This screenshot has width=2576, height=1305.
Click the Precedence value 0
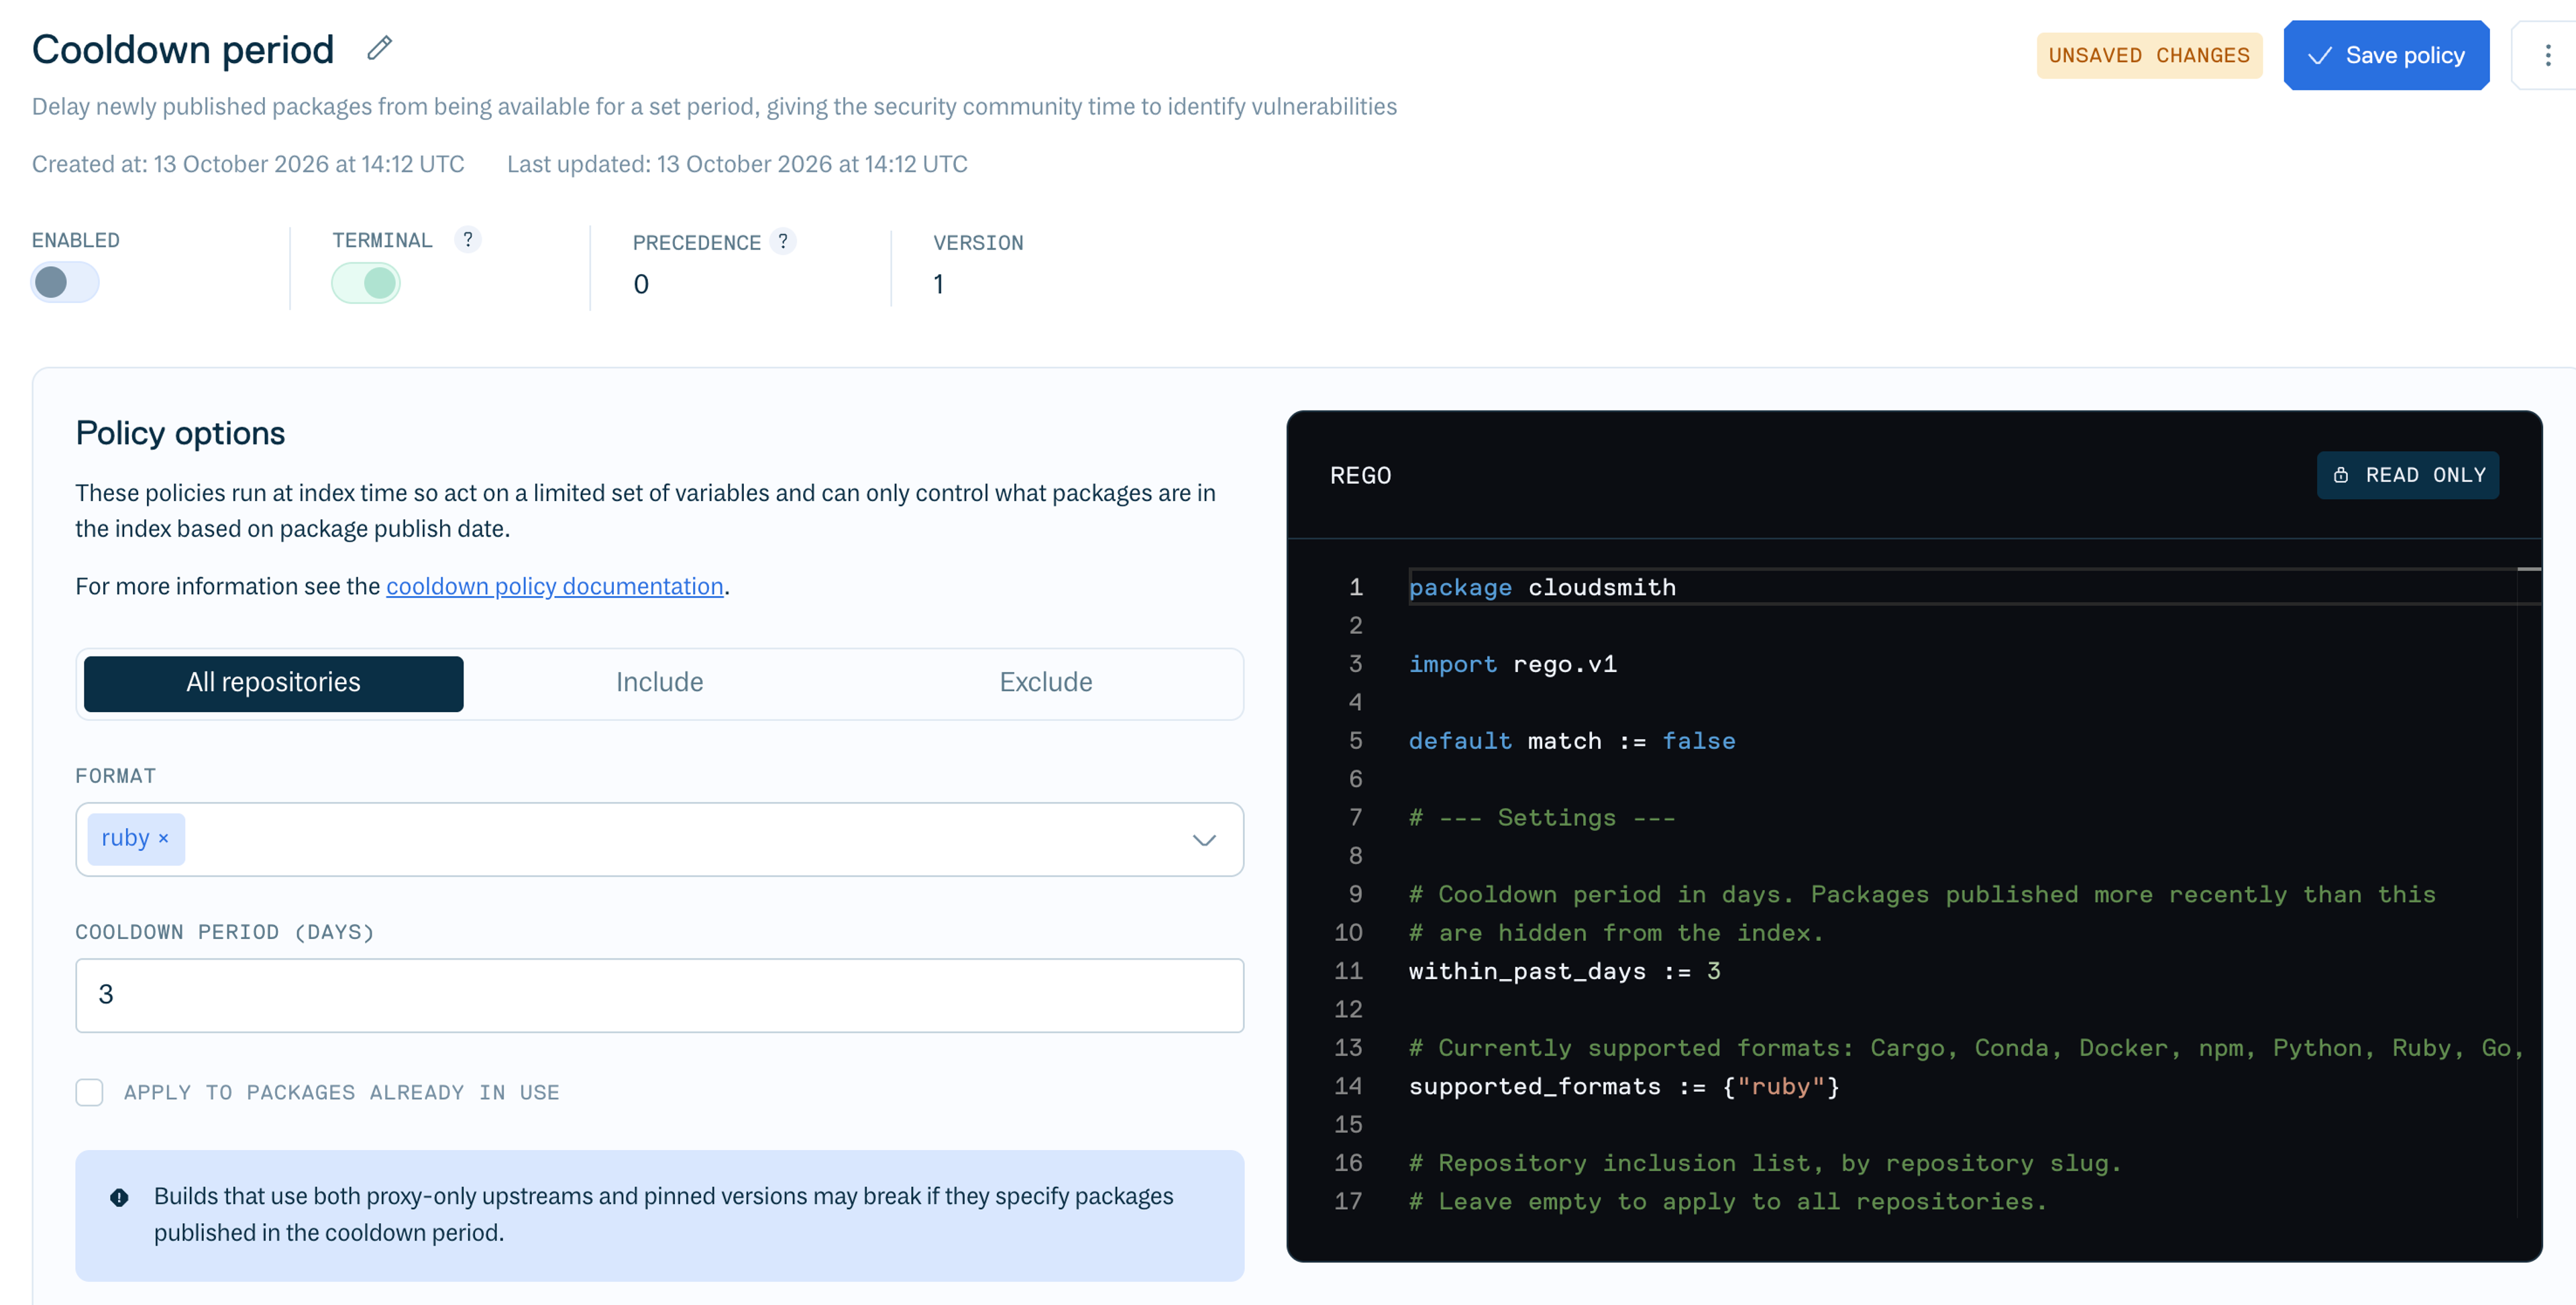pyautogui.click(x=641, y=284)
